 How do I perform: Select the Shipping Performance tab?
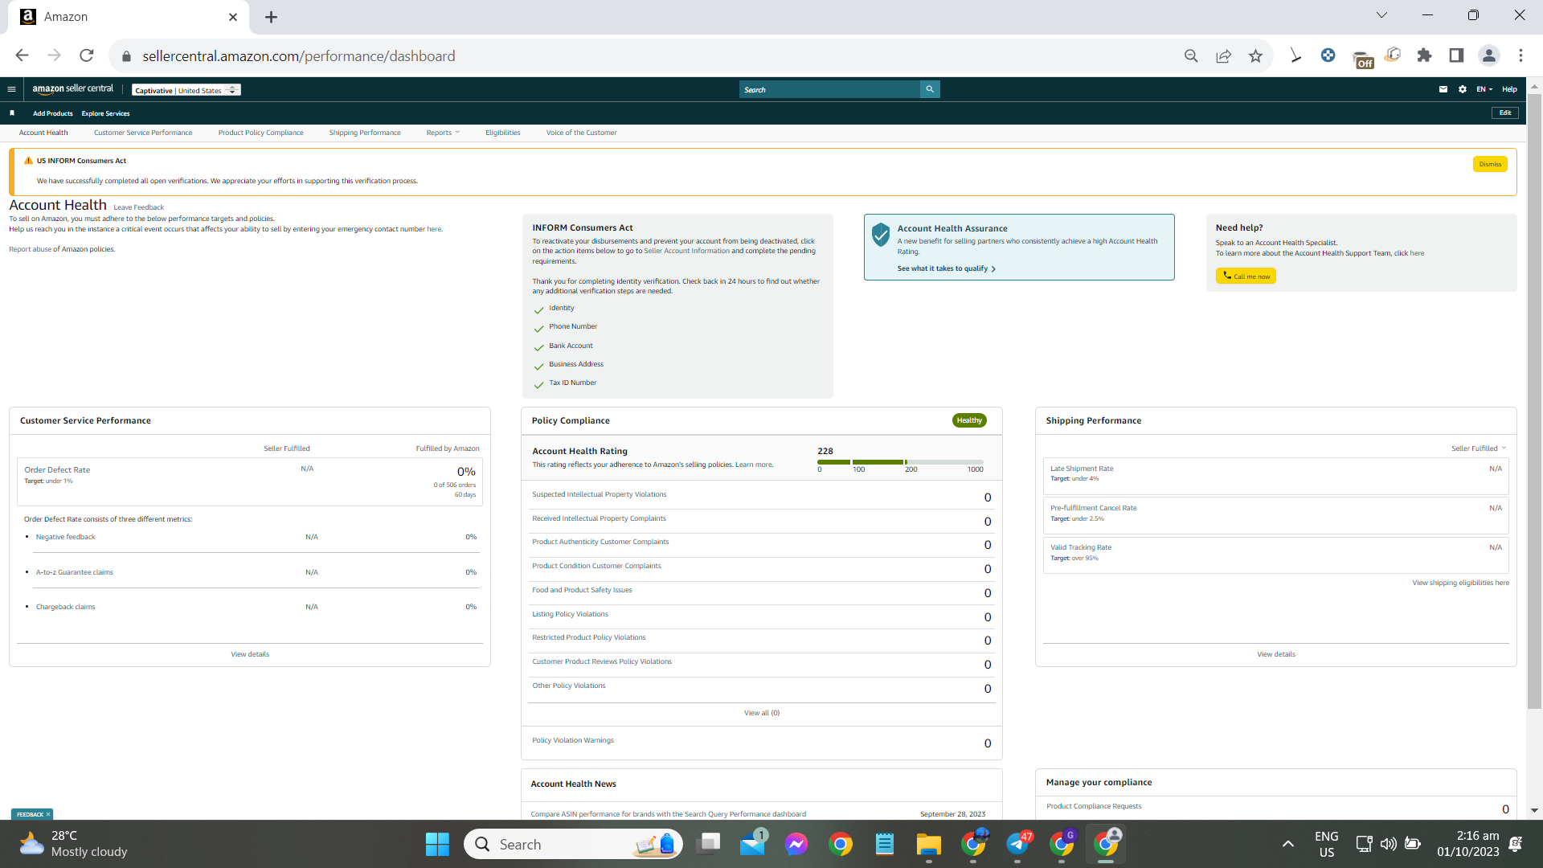tap(365, 133)
